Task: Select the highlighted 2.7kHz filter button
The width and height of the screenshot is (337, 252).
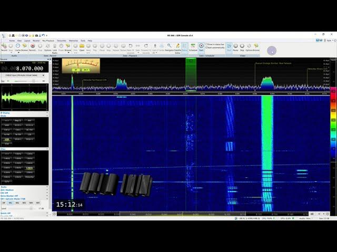Action: click(x=29, y=168)
